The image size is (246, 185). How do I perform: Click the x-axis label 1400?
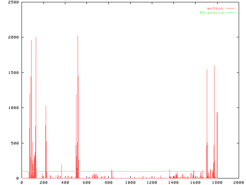pyautogui.click(x=173, y=182)
